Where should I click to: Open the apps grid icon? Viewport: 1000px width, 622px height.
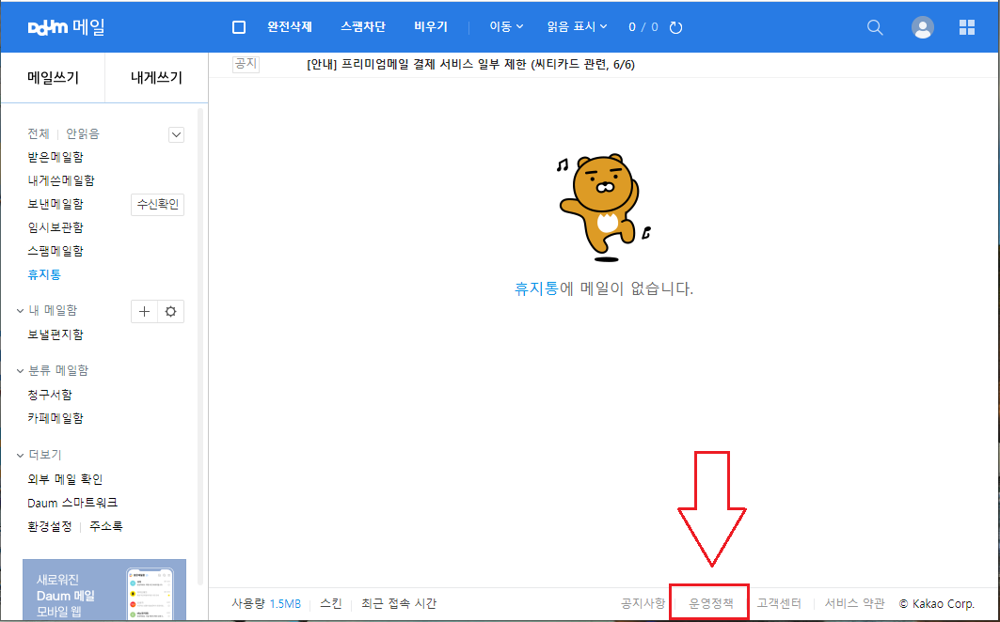pos(967,27)
